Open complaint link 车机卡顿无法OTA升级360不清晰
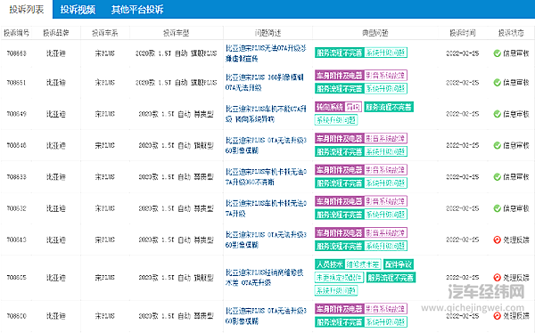Screen dimensions: 535x333 point(266,177)
